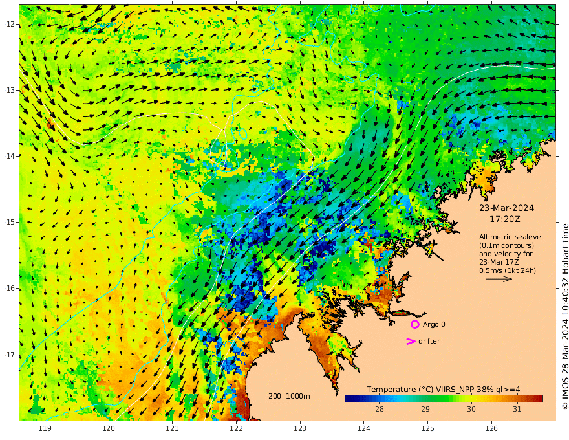Click longitude label 122
Screen dimensions: 569x440
236,429
